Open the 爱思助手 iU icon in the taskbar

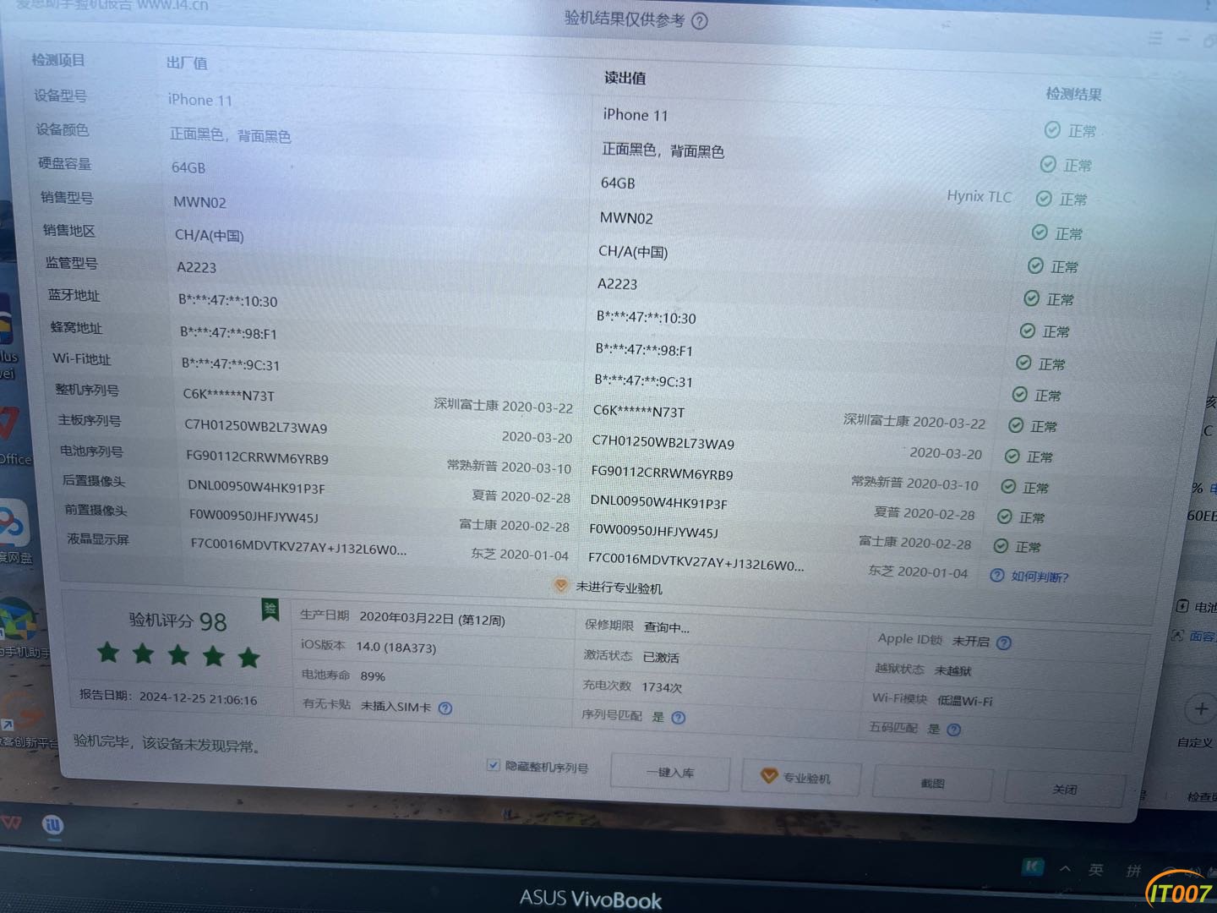click(x=53, y=826)
